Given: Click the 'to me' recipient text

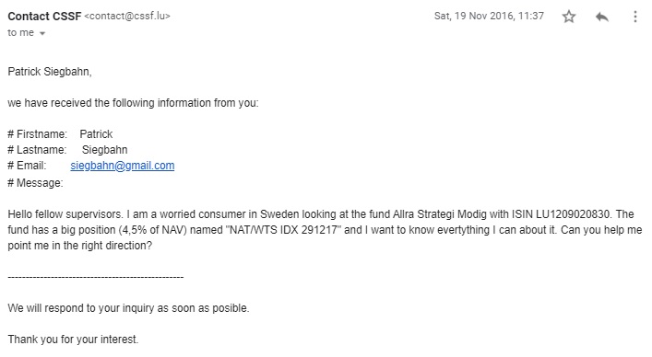Looking at the screenshot, I should coord(21,33).
